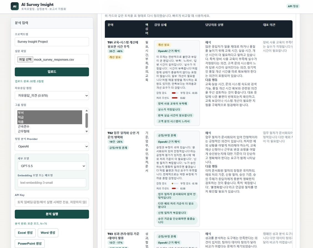Click the Excel 생성 button
The width and height of the screenshot is (313, 248).
coord(25,233)
